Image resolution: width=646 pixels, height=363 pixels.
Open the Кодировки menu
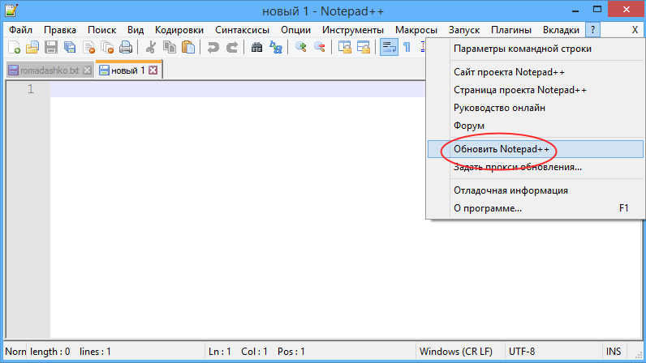179,30
